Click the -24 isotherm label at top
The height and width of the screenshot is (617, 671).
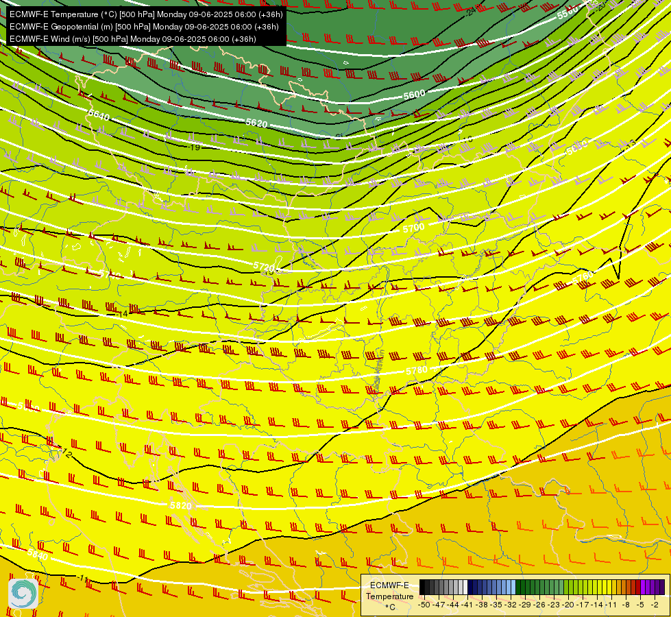click(471, 12)
